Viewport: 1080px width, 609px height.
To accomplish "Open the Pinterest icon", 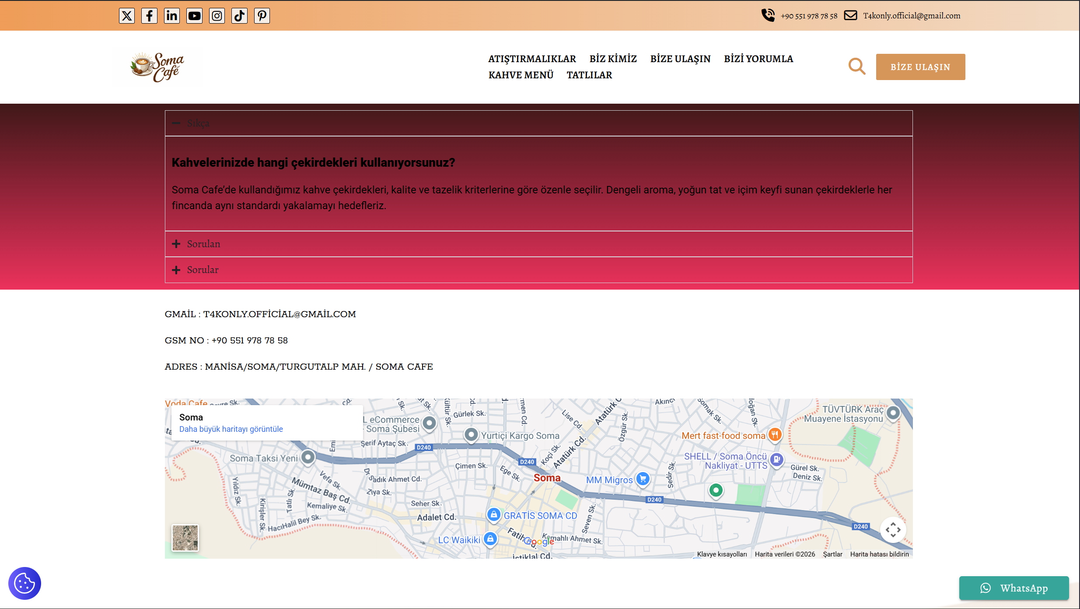I will [262, 16].
